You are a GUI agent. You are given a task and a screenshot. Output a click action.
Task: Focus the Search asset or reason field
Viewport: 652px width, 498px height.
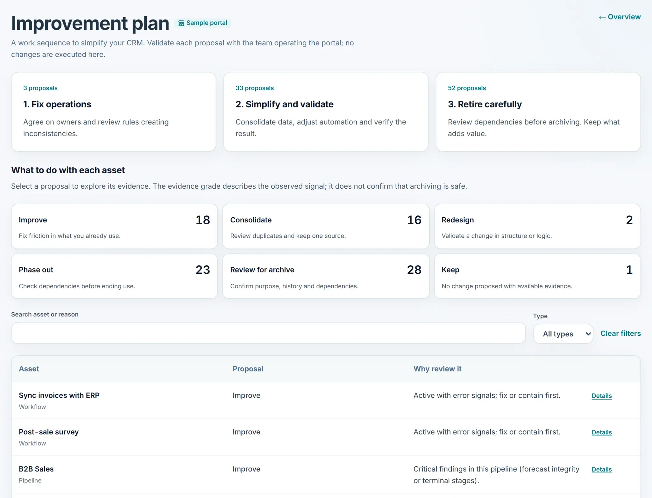click(268, 333)
